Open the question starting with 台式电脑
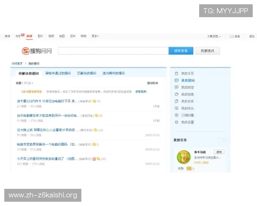This screenshot has width=257, height=206. (x=48, y=115)
